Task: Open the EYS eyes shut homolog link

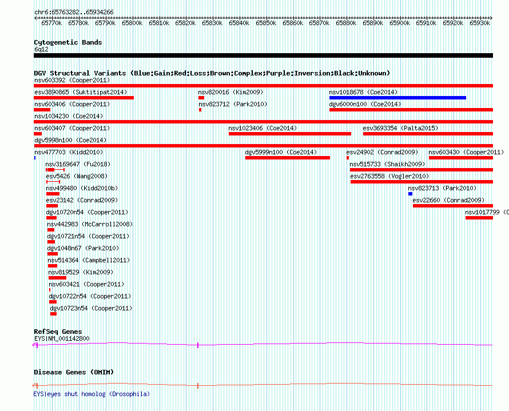Action: click(x=92, y=394)
